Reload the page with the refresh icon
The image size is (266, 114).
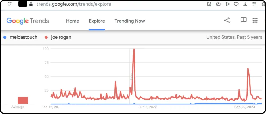10,4
